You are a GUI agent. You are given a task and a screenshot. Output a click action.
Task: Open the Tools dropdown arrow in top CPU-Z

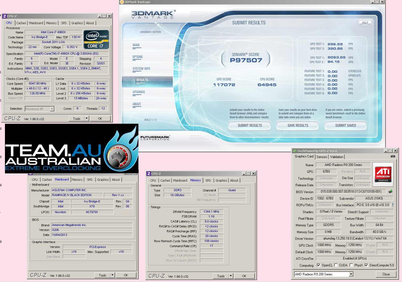[86, 119]
